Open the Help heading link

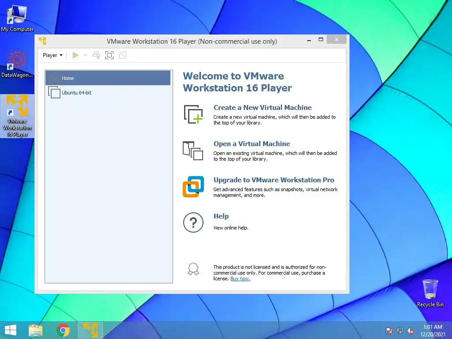221,216
